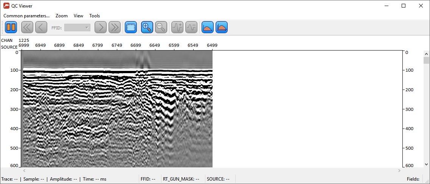The width and height of the screenshot is (430, 184).
Task: Minimize the QC Viewer window
Action: (x=387, y=6)
